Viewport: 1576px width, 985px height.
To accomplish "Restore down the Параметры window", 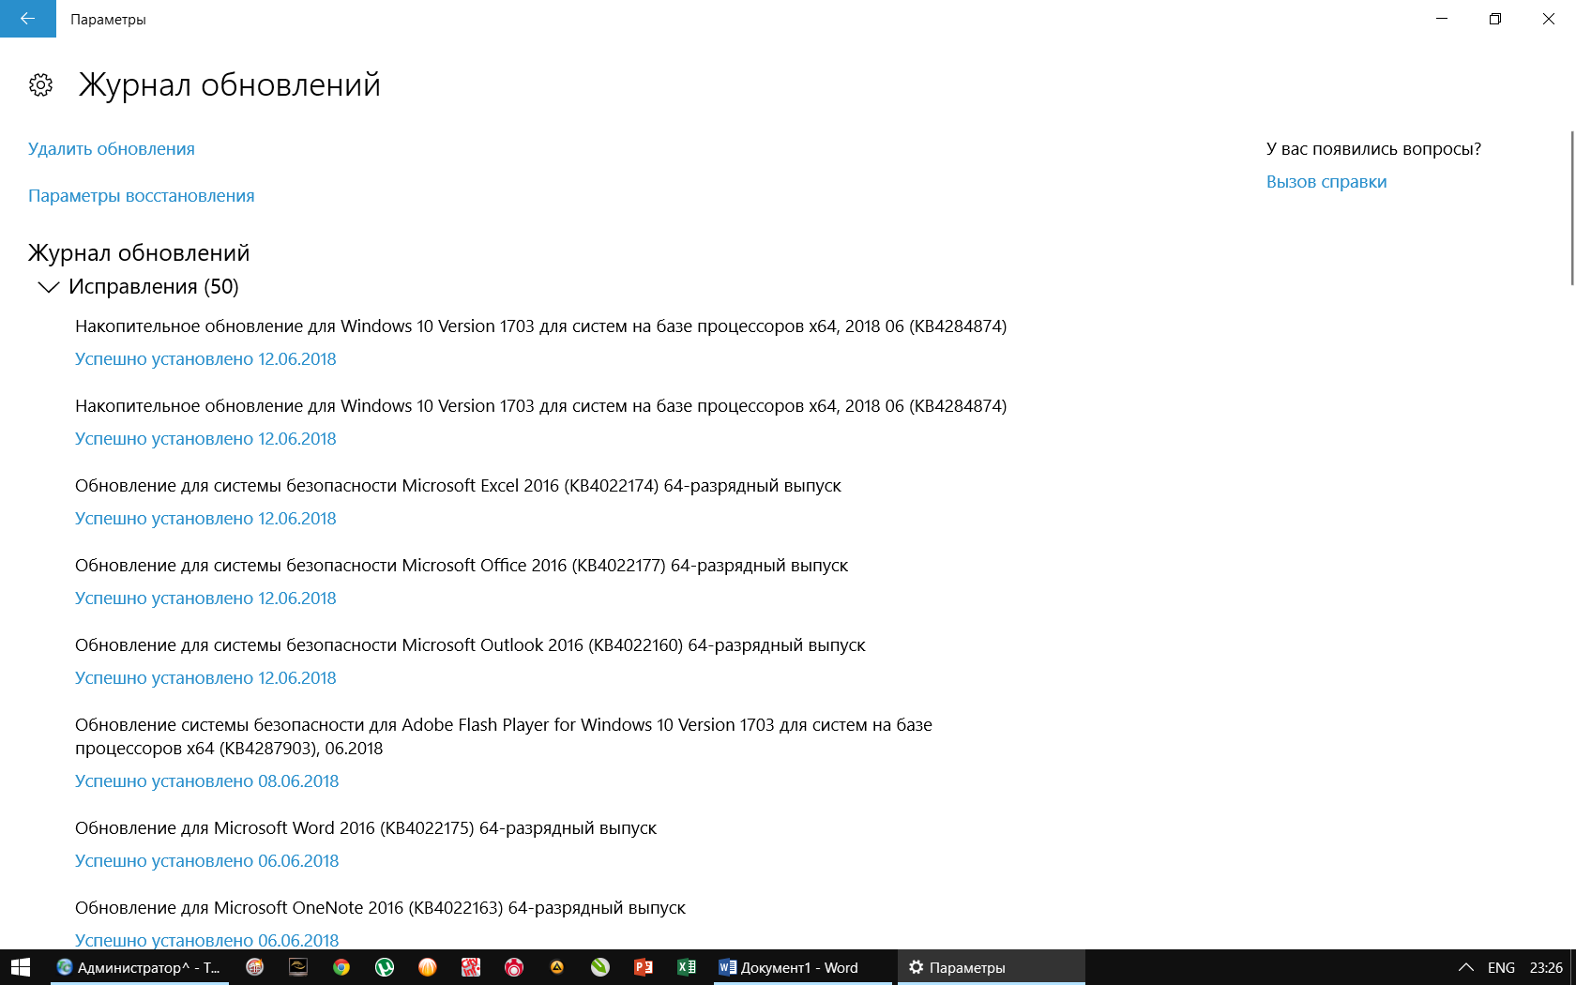I will coord(1495,19).
